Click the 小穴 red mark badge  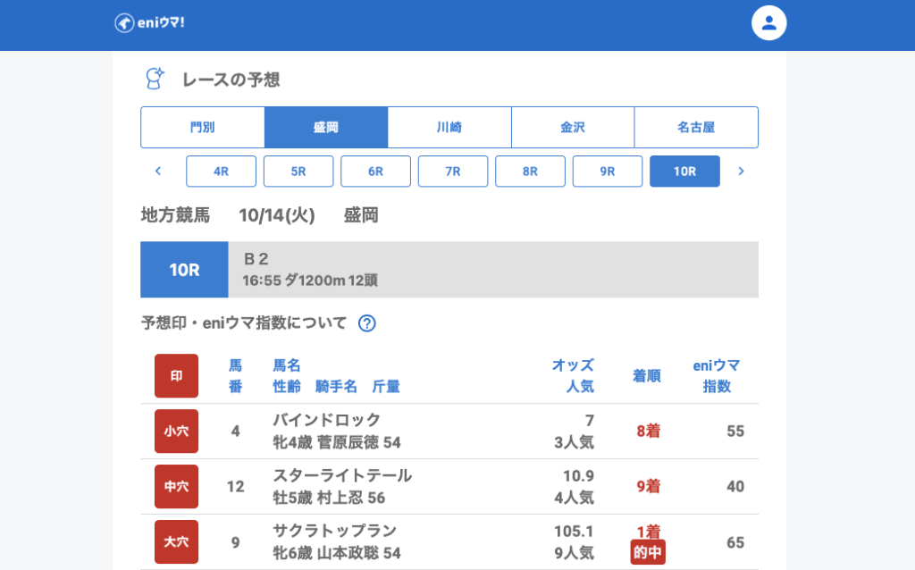pos(176,431)
